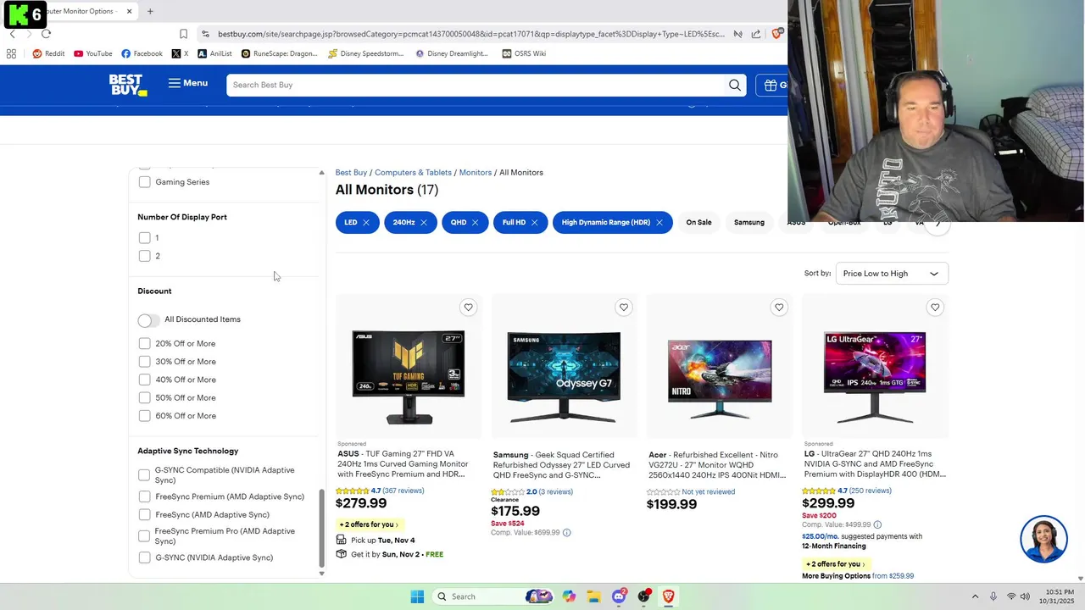Viewport: 1085px width, 610px height.
Task: Check Number Of Display Port 1 checkbox
Action: pos(144,238)
